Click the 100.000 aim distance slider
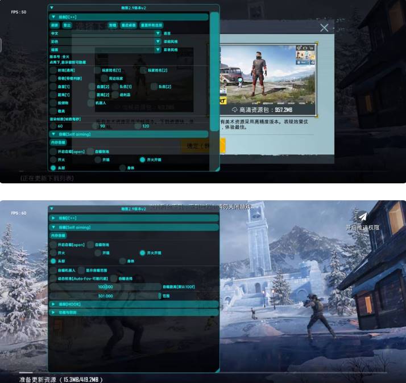 point(105,287)
